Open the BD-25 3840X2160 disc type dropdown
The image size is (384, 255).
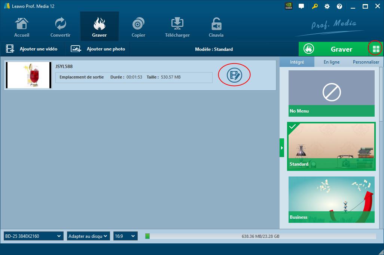click(34, 236)
